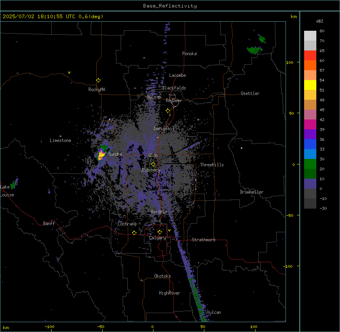Click the Innisfail label
The width and height of the screenshot is (340, 332).
(164, 129)
